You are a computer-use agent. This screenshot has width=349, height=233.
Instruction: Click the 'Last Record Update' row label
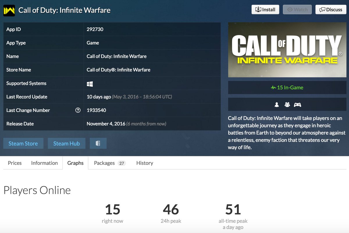[27, 97]
